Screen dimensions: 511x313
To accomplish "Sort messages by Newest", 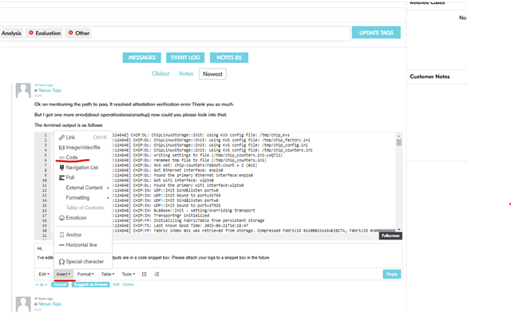I will coord(212,74).
